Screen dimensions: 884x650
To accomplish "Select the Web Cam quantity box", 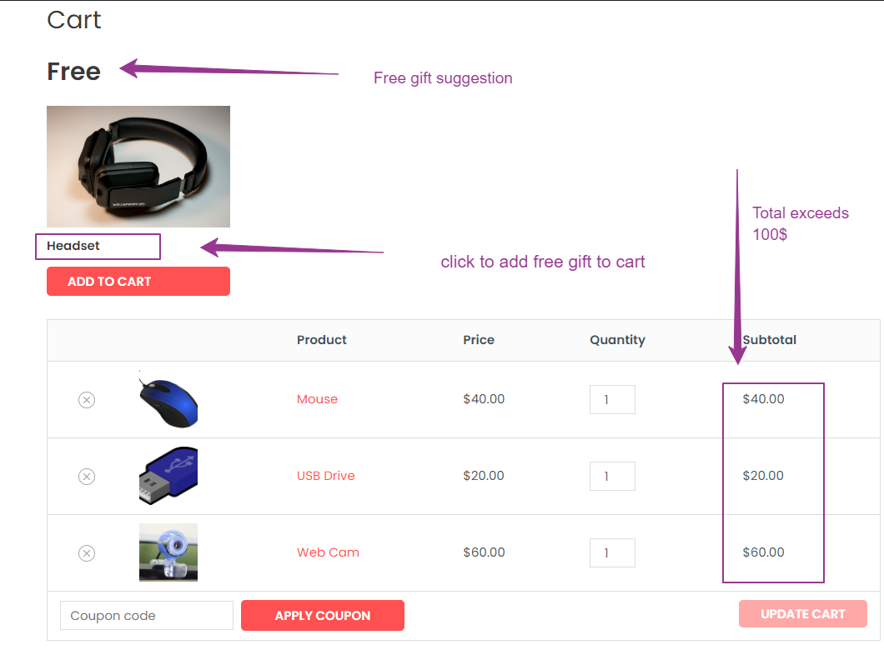I will [x=612, y=552].
